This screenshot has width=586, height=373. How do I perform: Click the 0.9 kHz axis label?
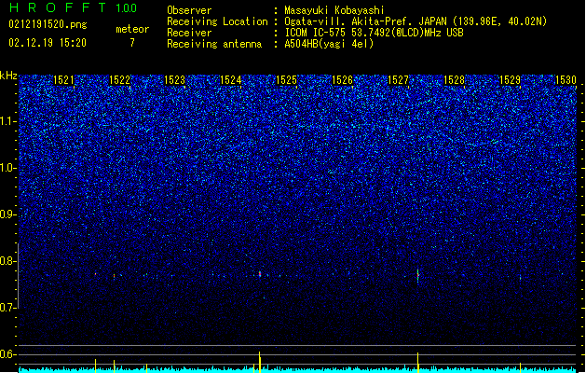(8, 214)
